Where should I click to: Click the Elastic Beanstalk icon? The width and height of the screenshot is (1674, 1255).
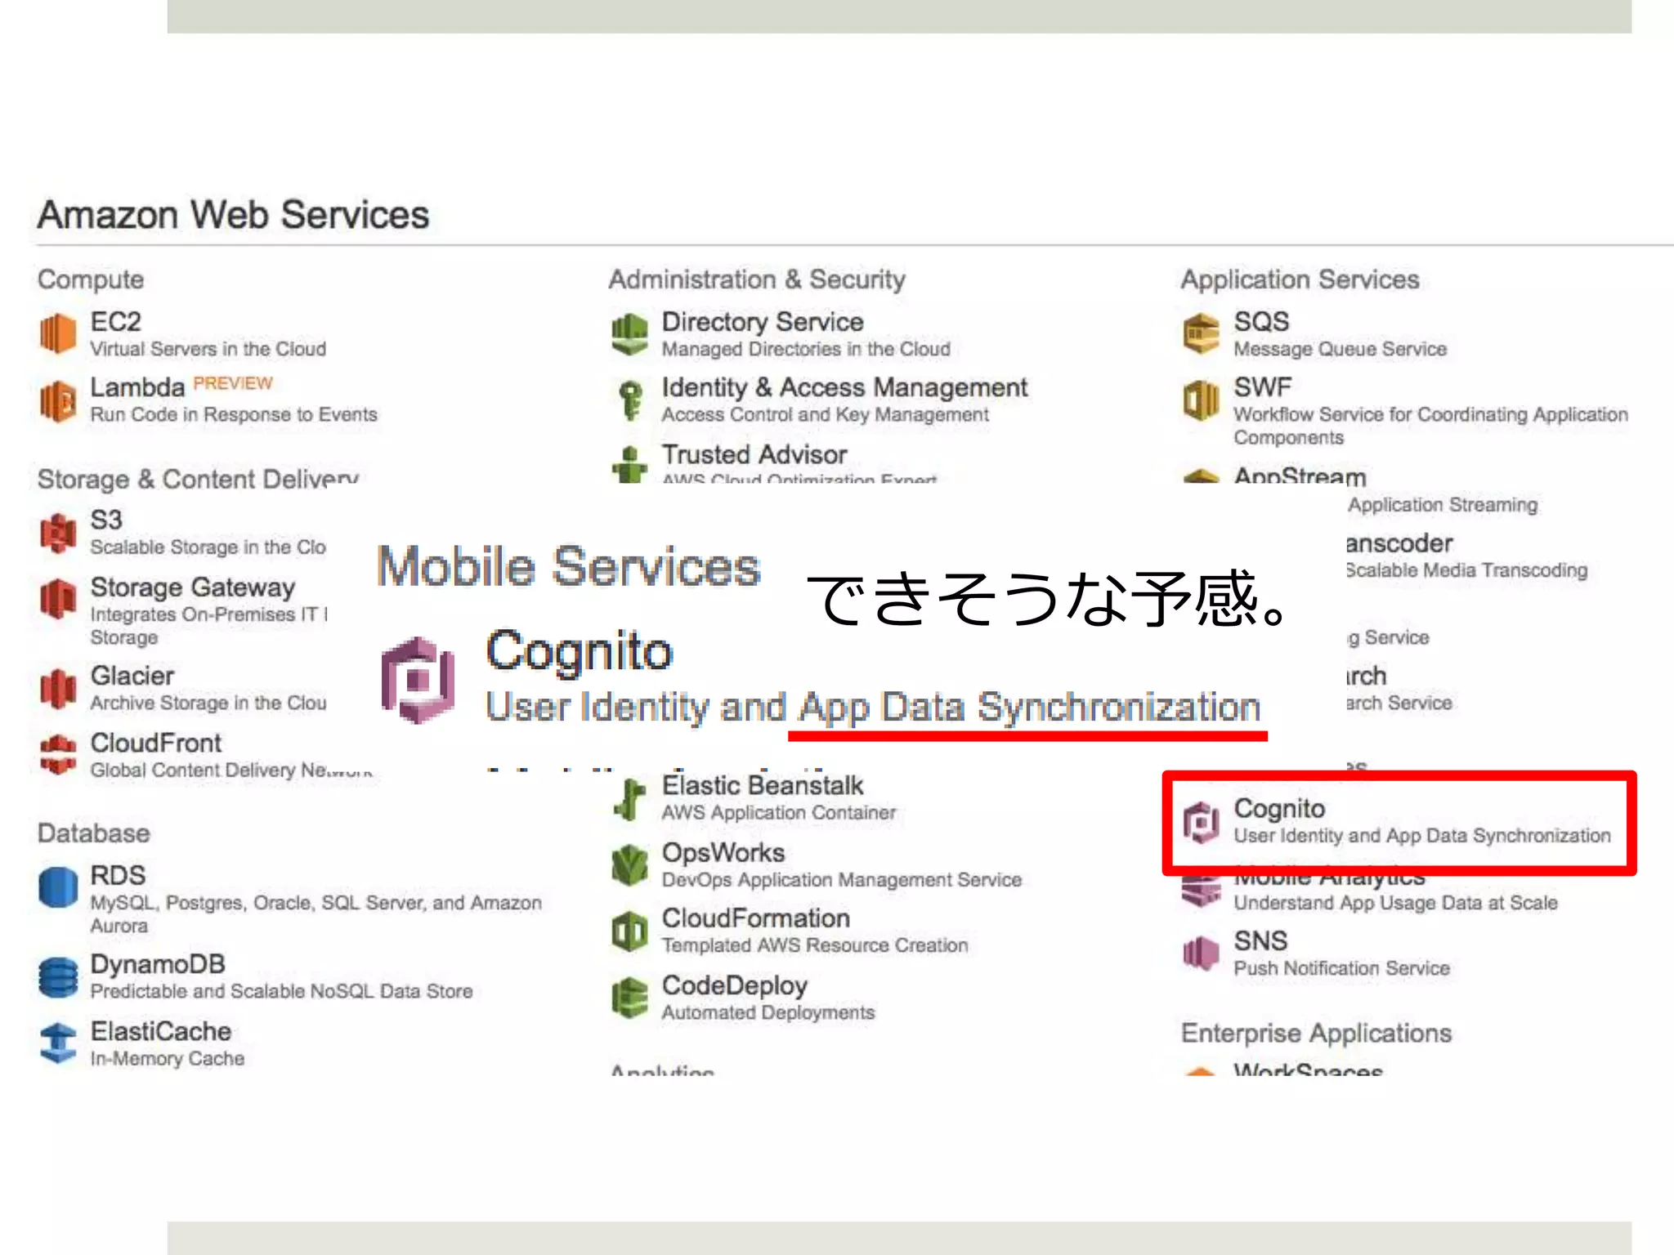(629, 798)
